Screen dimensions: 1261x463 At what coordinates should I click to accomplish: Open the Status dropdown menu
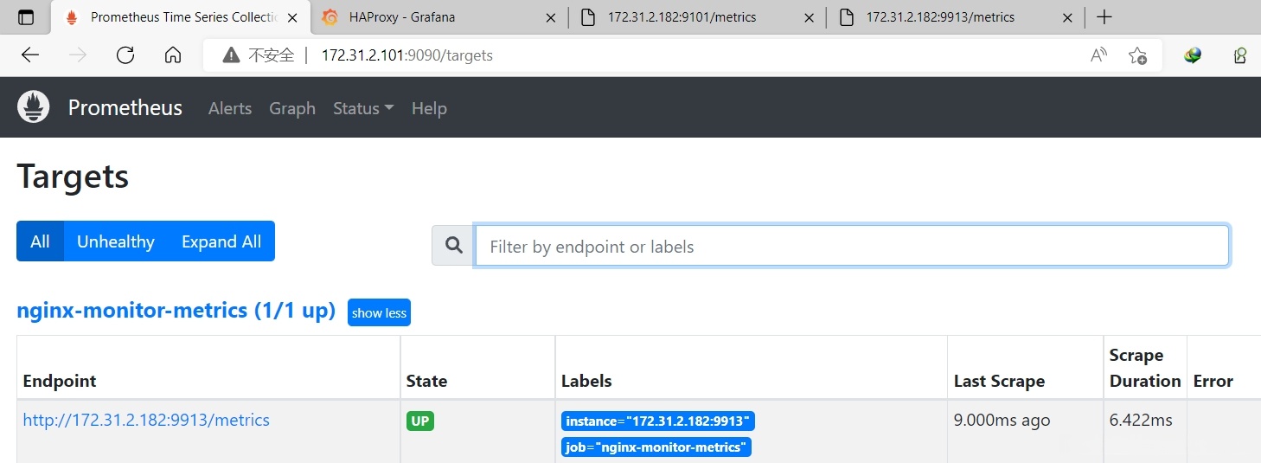click(363, 108)
